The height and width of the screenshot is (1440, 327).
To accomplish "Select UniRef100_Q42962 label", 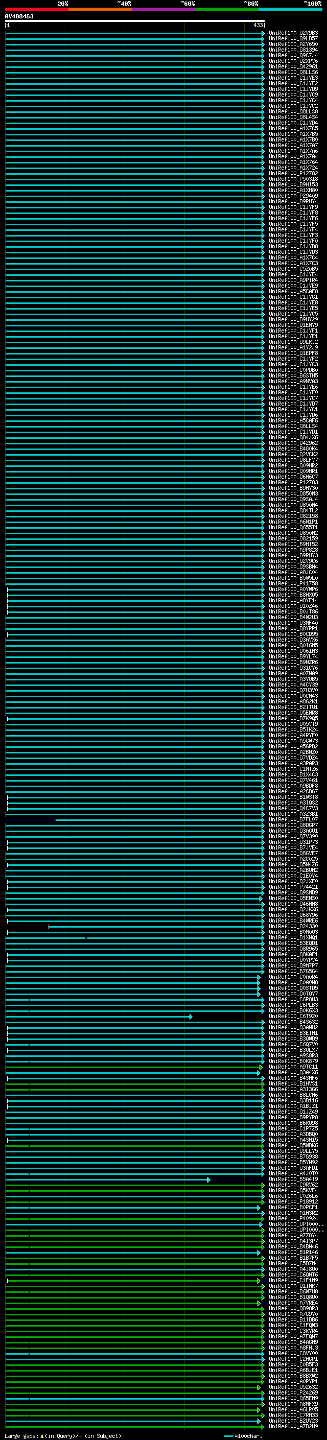I will (x=293, y=443).
